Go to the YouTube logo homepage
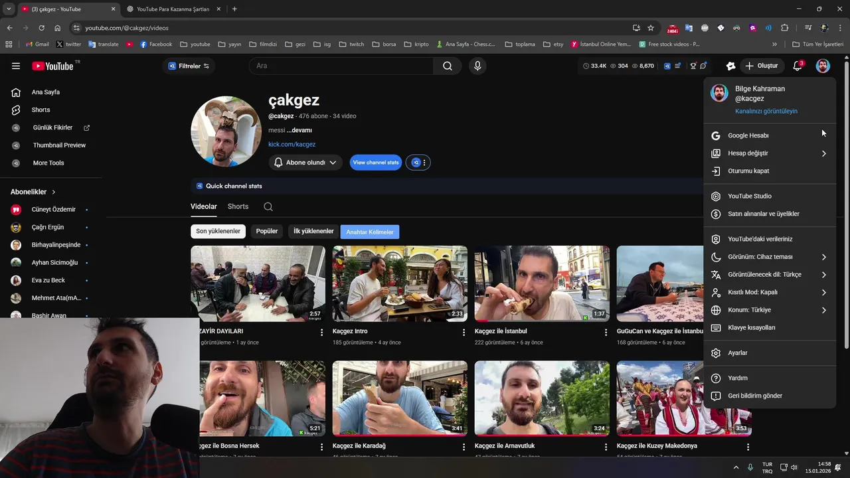Viewport: 850px width, 478px height. (52, 66)
